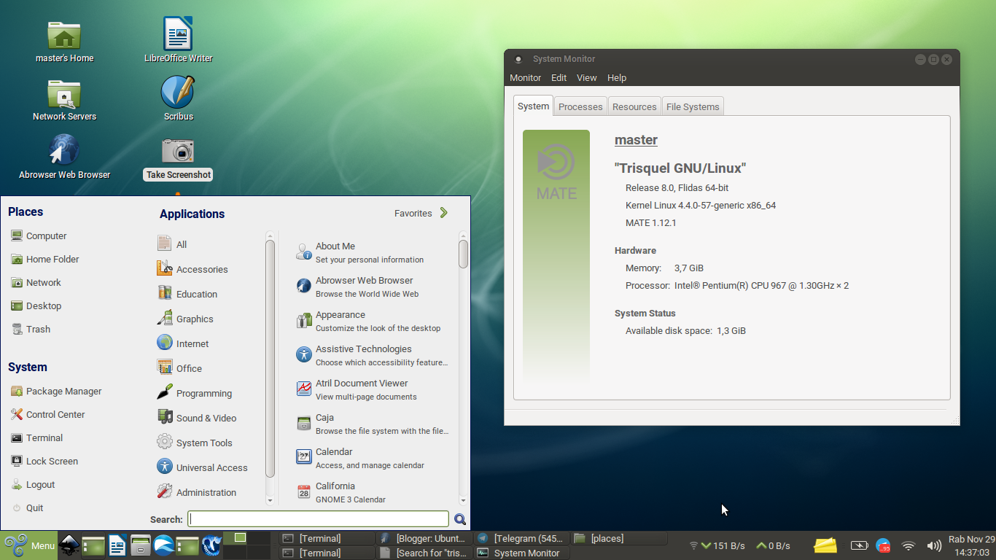Open Control Center
The image size is (996, 560).
point(47,414)
